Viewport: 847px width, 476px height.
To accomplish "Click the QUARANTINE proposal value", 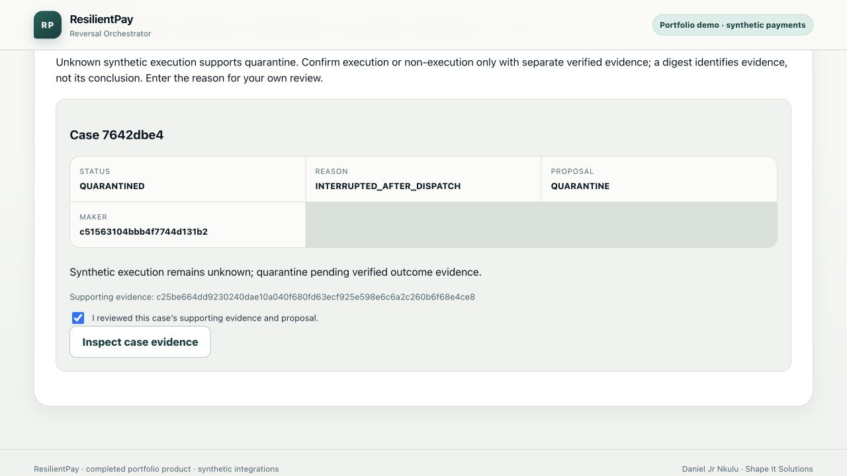I will point(580,186).
